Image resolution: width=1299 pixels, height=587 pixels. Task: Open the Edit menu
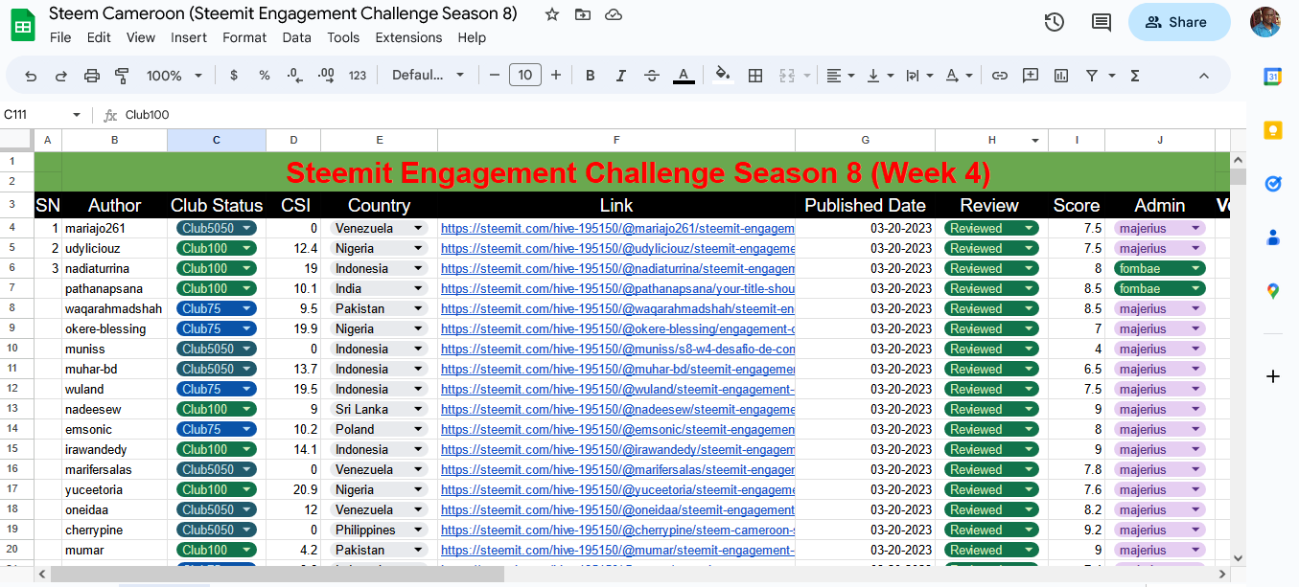pyautogui.click(x=99, y=37)
